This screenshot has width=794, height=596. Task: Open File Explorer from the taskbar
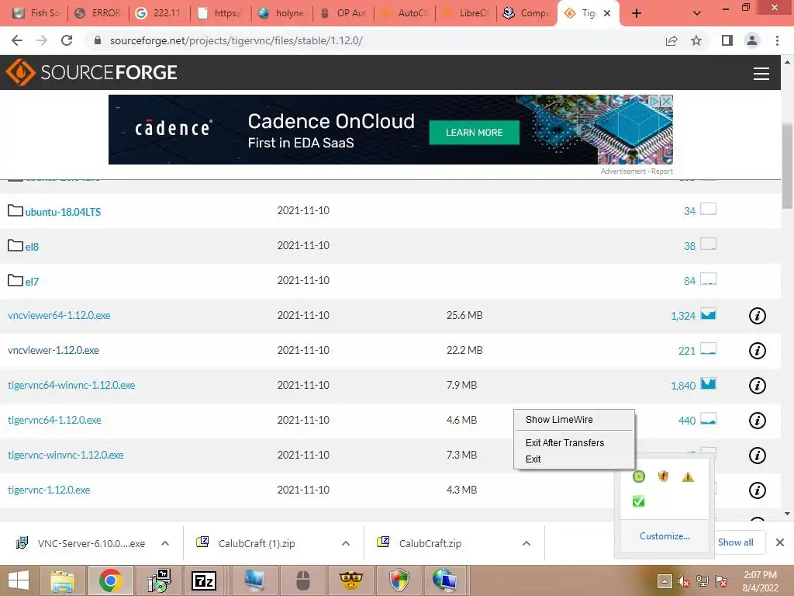pos(62,580)
